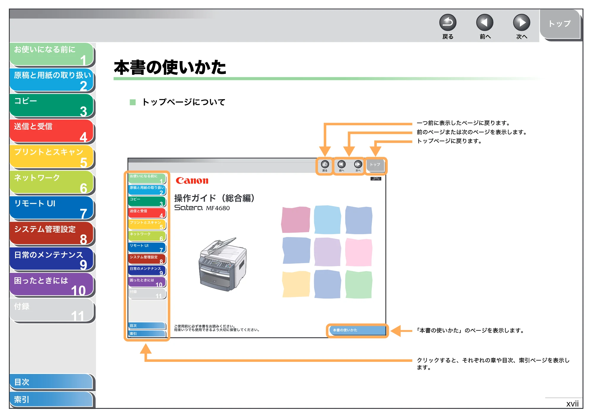Click the small 目次 button in the illustration
592x418 pixels.
click(x=147, y=325)
